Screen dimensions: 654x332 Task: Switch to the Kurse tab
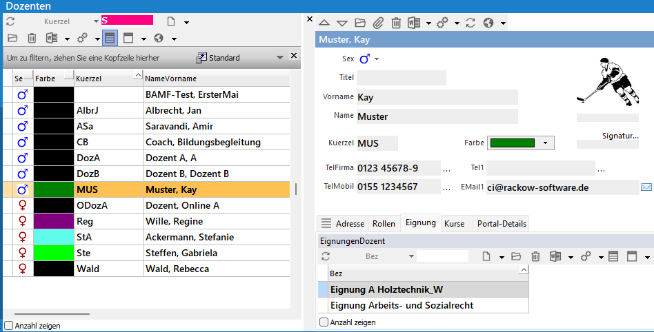click(454, 224)
